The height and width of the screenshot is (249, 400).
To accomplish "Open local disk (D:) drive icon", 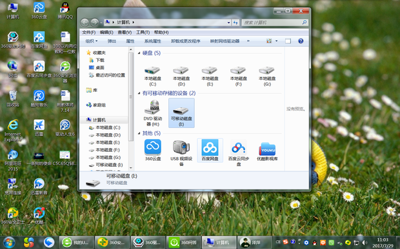I will [181, 70].
